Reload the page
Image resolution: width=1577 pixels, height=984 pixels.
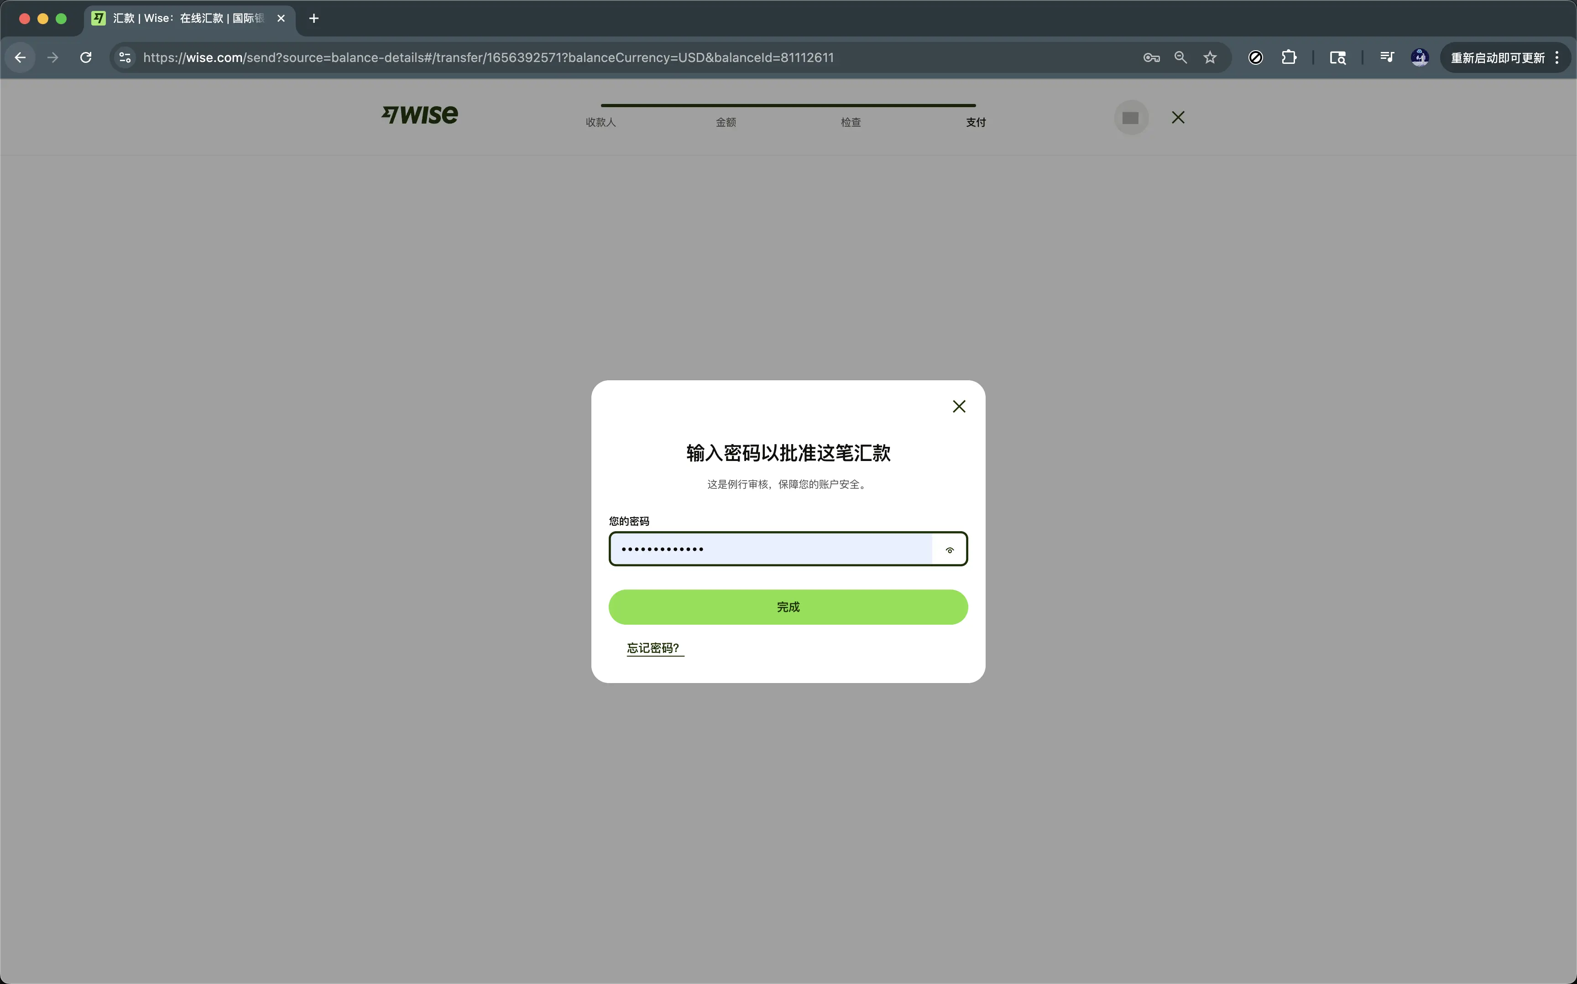(x=86, y=58)
